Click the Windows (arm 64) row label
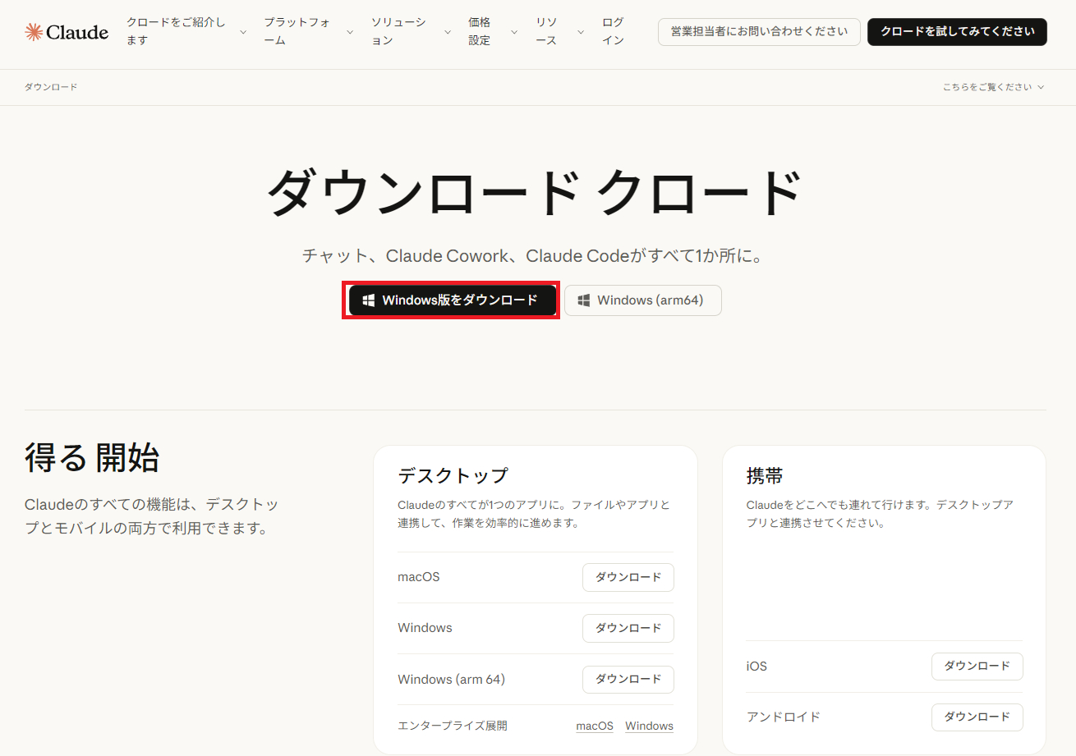Image resolution: width=1076 pixels, height=756 pixels. pos(451,680)
